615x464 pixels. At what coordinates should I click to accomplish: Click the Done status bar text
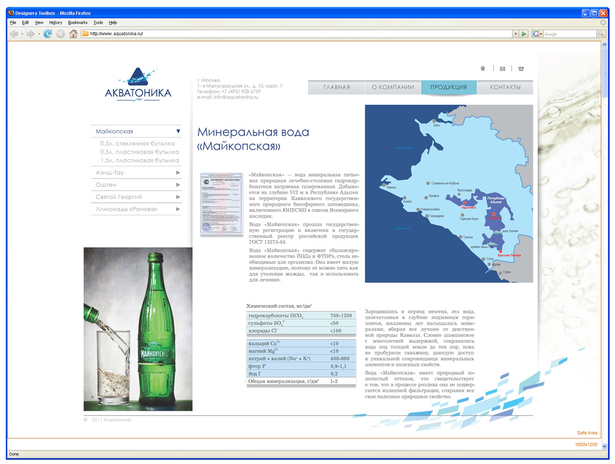[x=14, y=454]
